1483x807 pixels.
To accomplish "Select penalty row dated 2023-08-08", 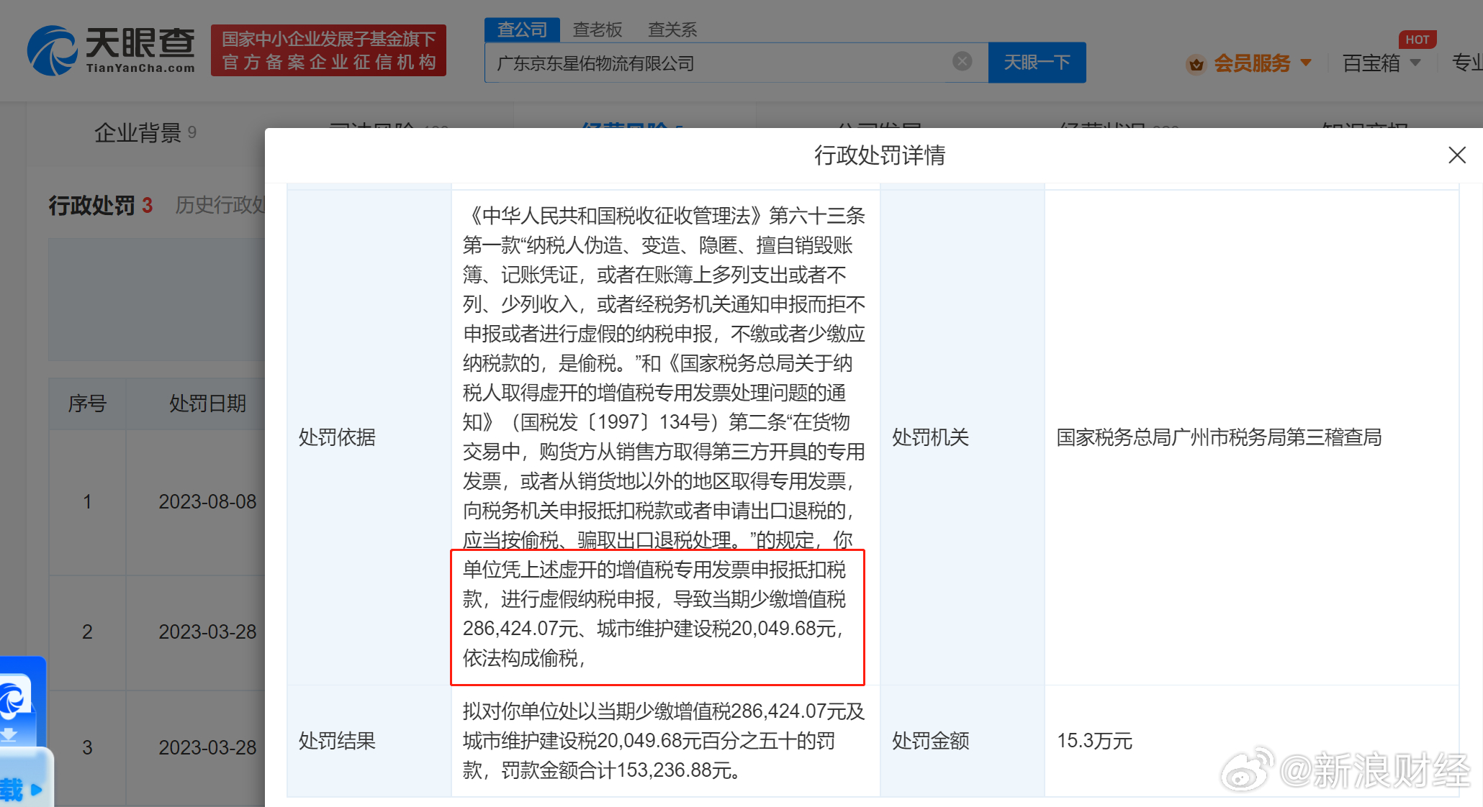I will 207,502.
